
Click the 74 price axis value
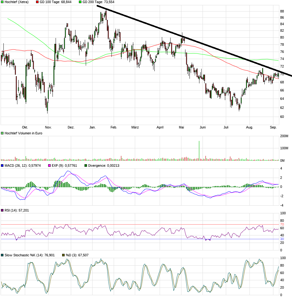282,59
